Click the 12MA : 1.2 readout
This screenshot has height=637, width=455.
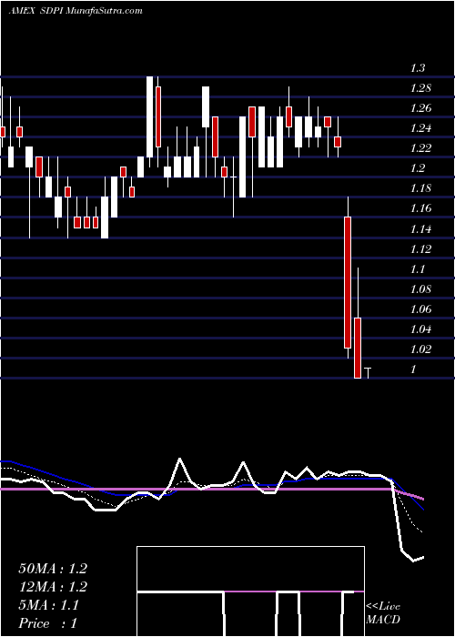click(x=53, y=587)
